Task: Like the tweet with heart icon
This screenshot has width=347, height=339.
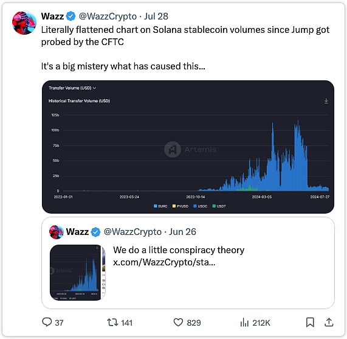Action: [x=178, y=323]
